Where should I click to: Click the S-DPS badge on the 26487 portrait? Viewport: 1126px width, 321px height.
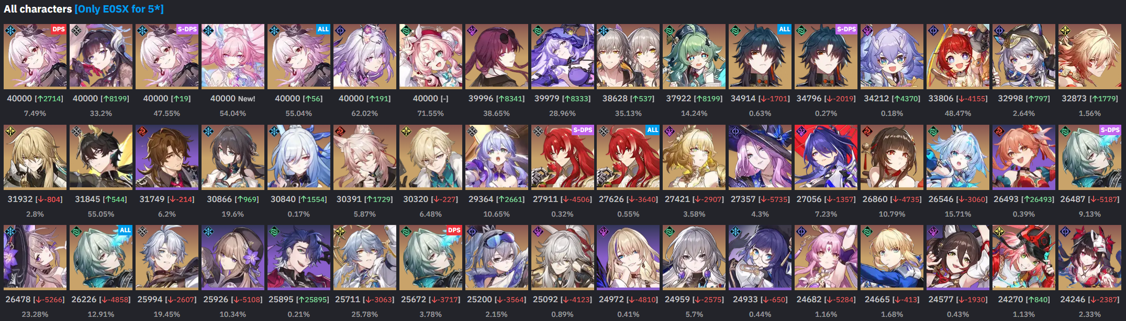(x=1110, y=130)
